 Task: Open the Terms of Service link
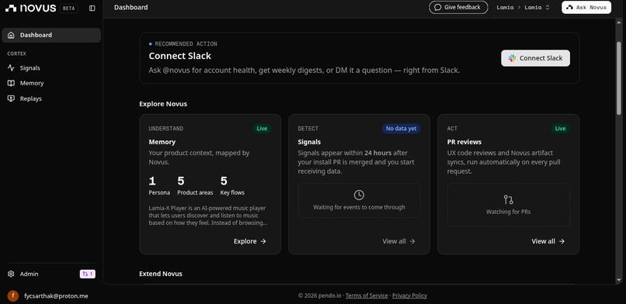point(367,295)
